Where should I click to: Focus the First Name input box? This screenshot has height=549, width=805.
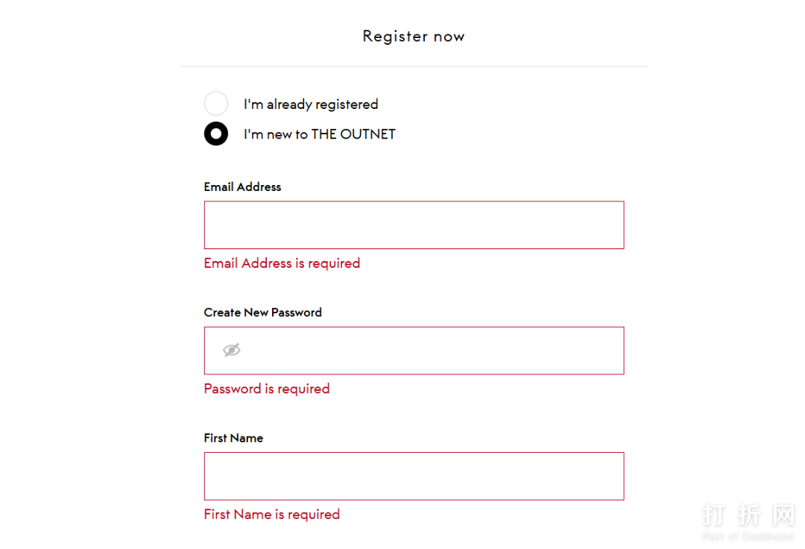click(x=414, y=476)
